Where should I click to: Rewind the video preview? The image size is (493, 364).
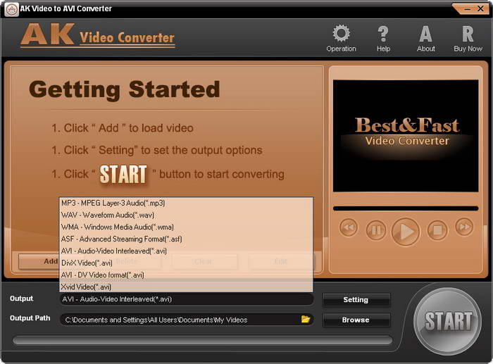tap(349, 227)
